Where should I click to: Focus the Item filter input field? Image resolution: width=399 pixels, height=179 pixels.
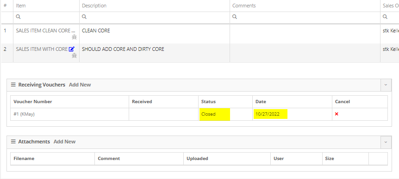coord(46,17)
